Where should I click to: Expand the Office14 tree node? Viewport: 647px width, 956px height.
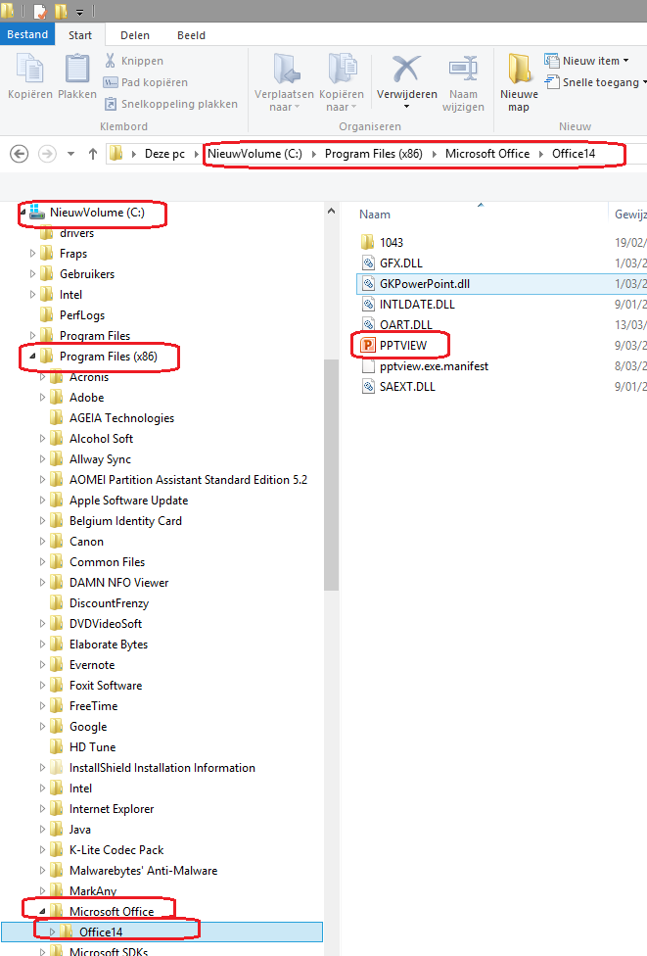[x=53, y=932]
